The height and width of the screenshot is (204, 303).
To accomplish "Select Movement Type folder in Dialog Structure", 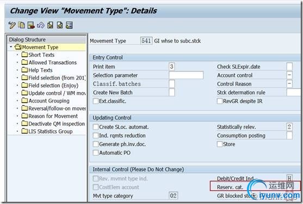I will pyautogui.click(x=36, y=47).
